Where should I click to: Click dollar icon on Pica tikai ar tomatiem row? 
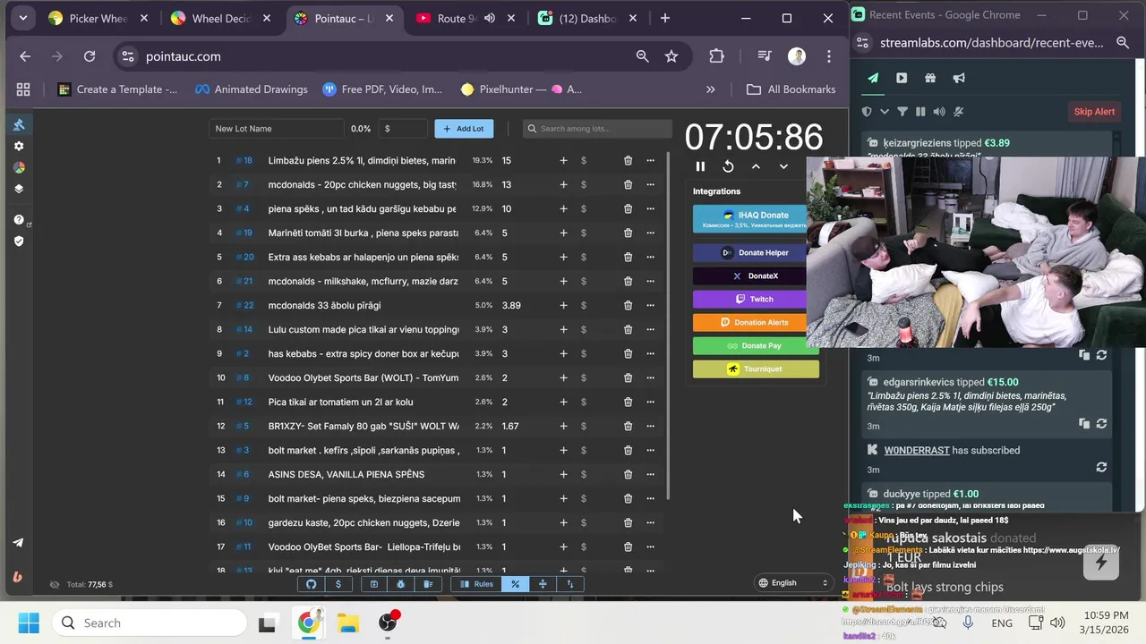point(584,402)
